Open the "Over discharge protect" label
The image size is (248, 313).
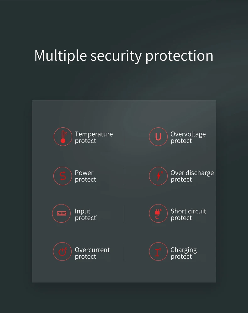[x=192, y=176]
